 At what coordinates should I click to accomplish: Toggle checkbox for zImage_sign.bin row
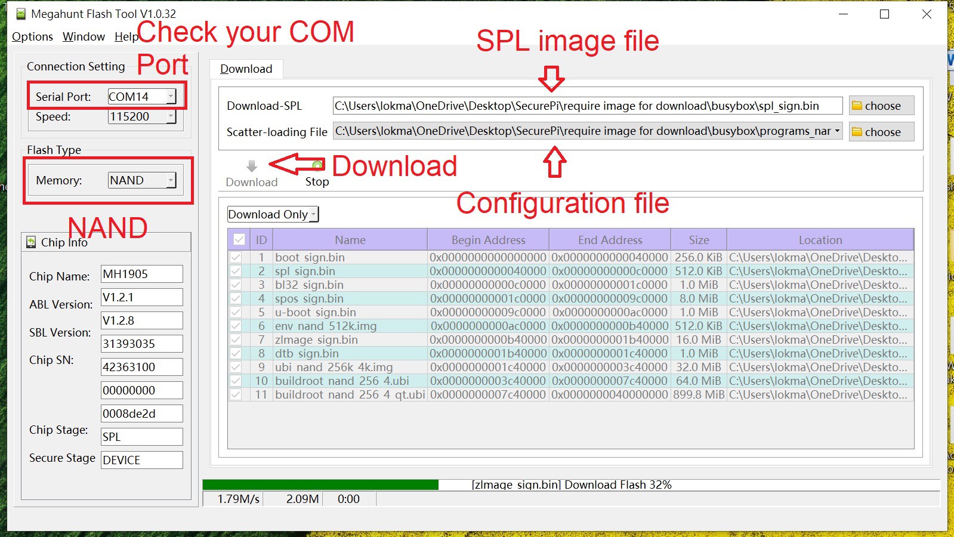tap(236, 340)
